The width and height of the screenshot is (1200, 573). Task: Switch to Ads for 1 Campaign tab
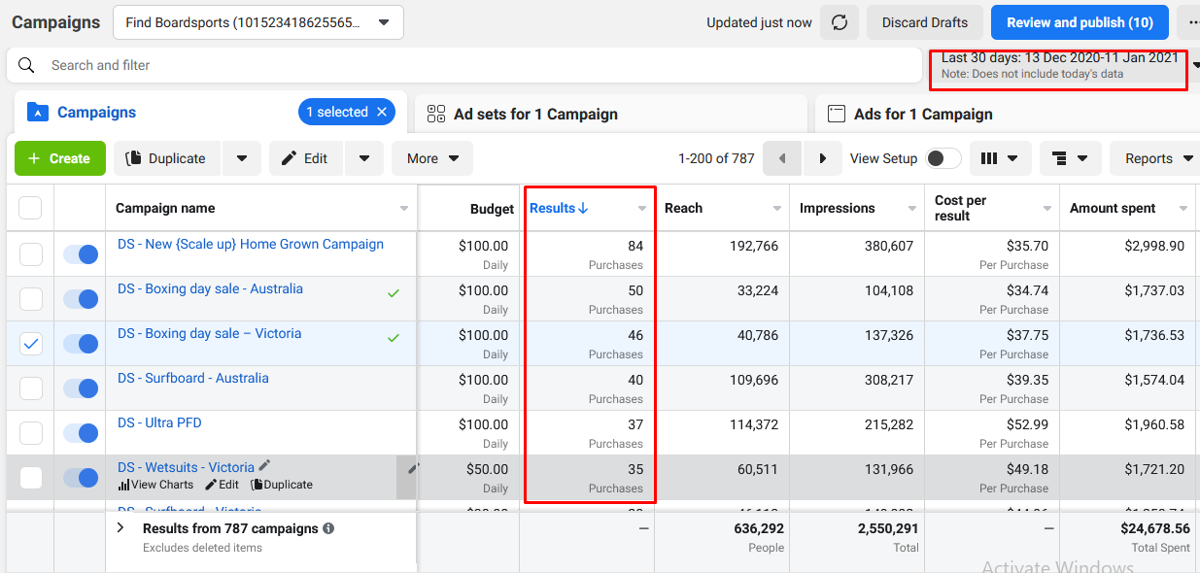tap(1006, 114)
